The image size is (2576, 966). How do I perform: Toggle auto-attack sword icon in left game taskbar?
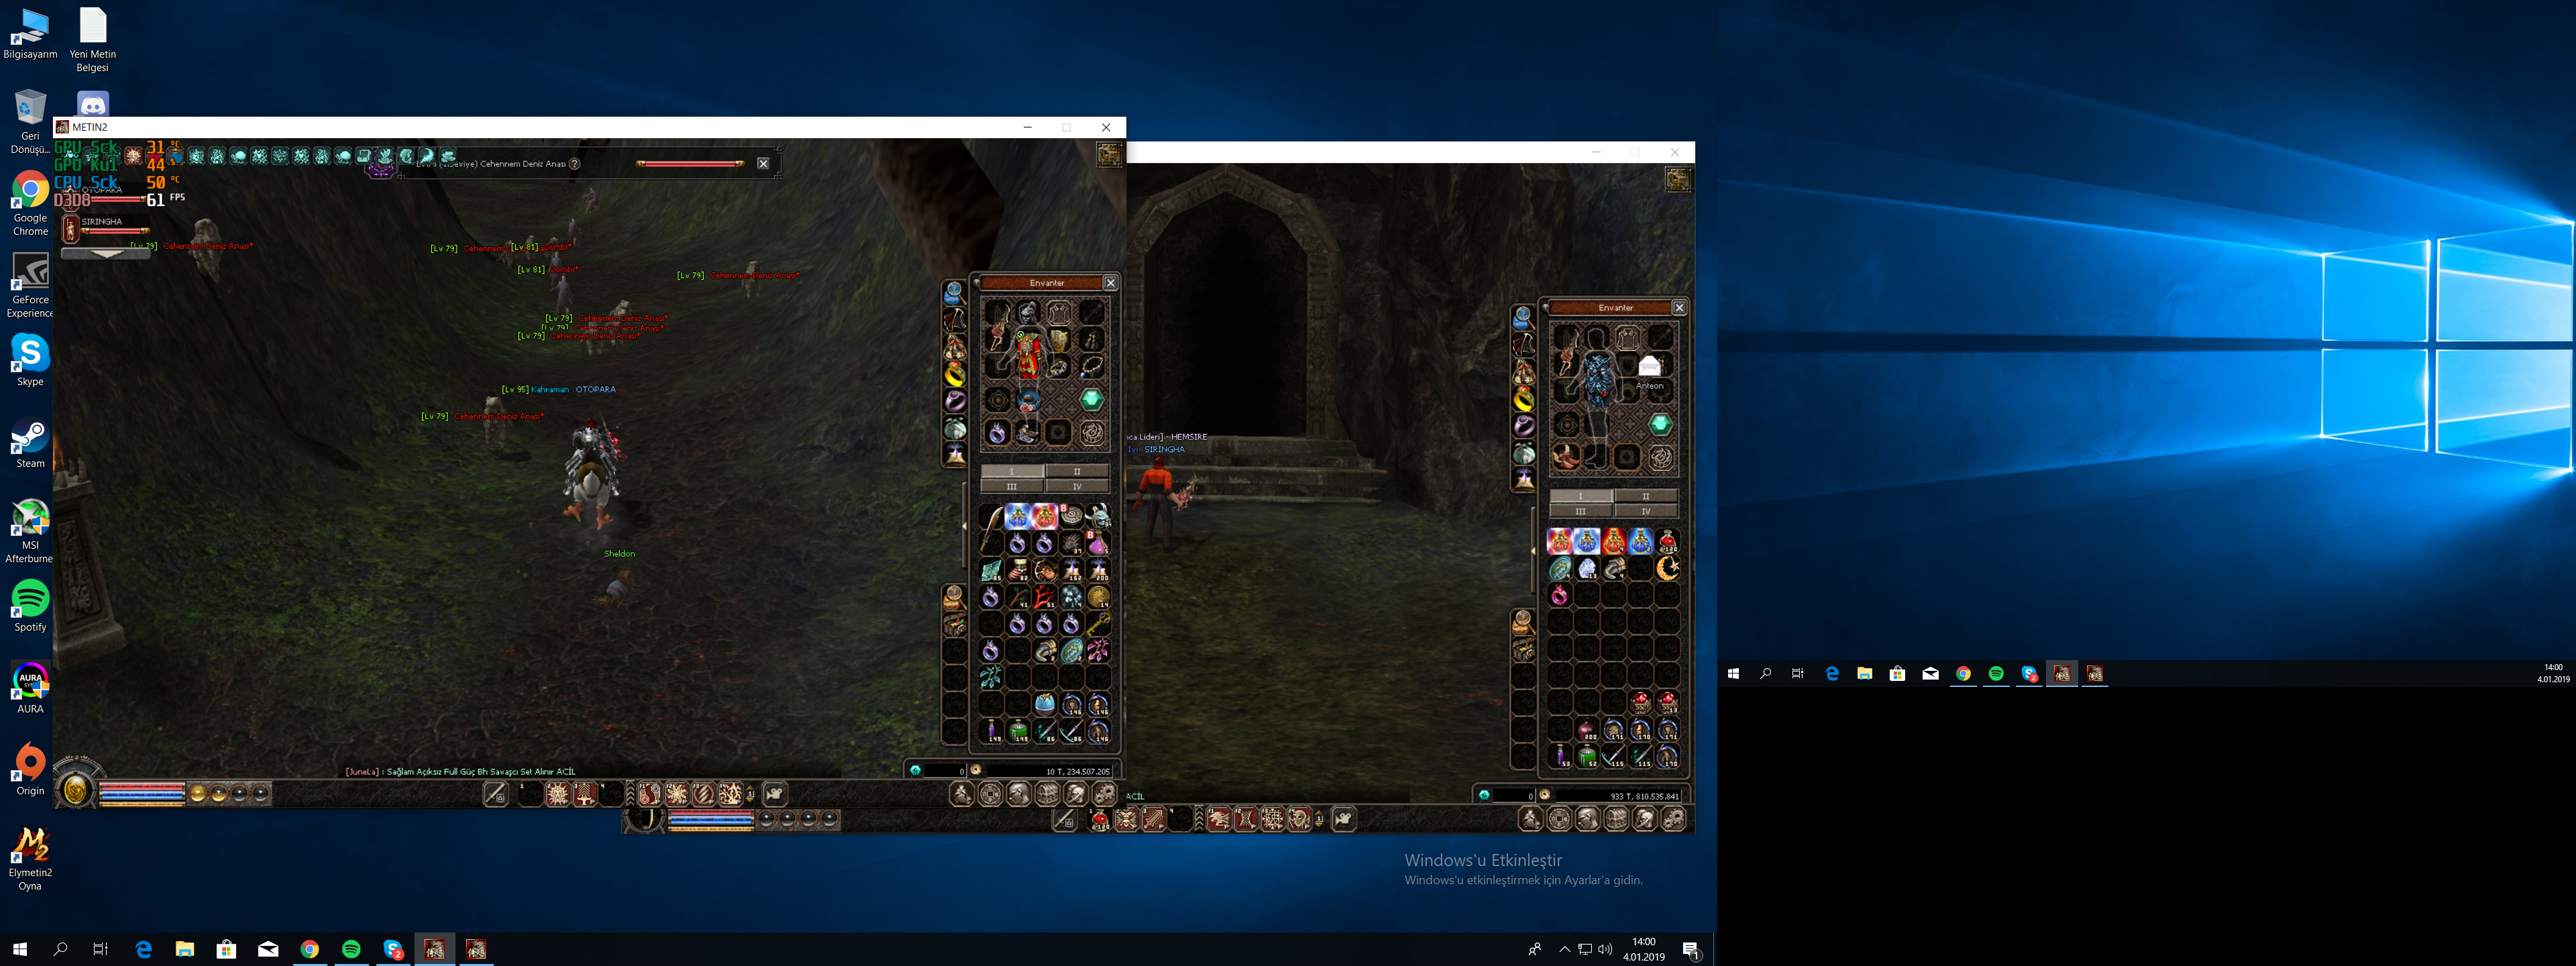tap(495, 794)
